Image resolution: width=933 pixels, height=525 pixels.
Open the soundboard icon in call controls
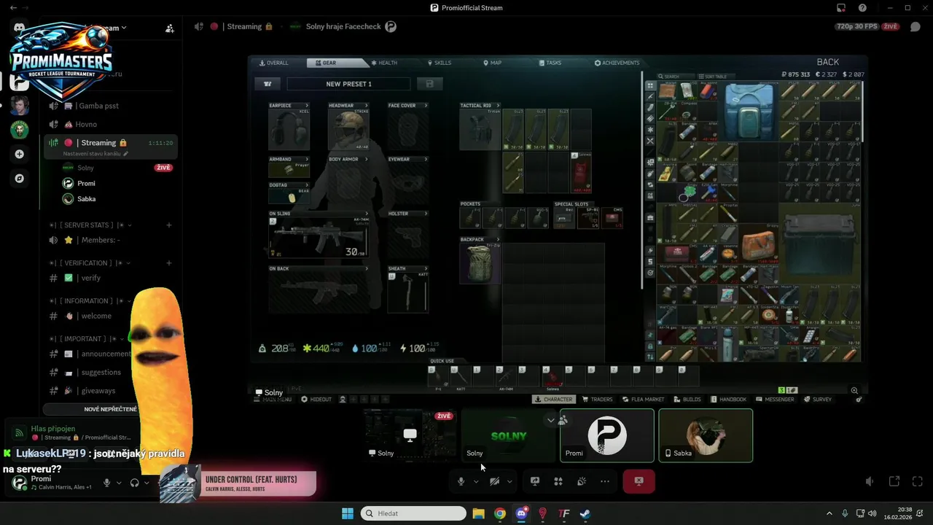point(582,481)
